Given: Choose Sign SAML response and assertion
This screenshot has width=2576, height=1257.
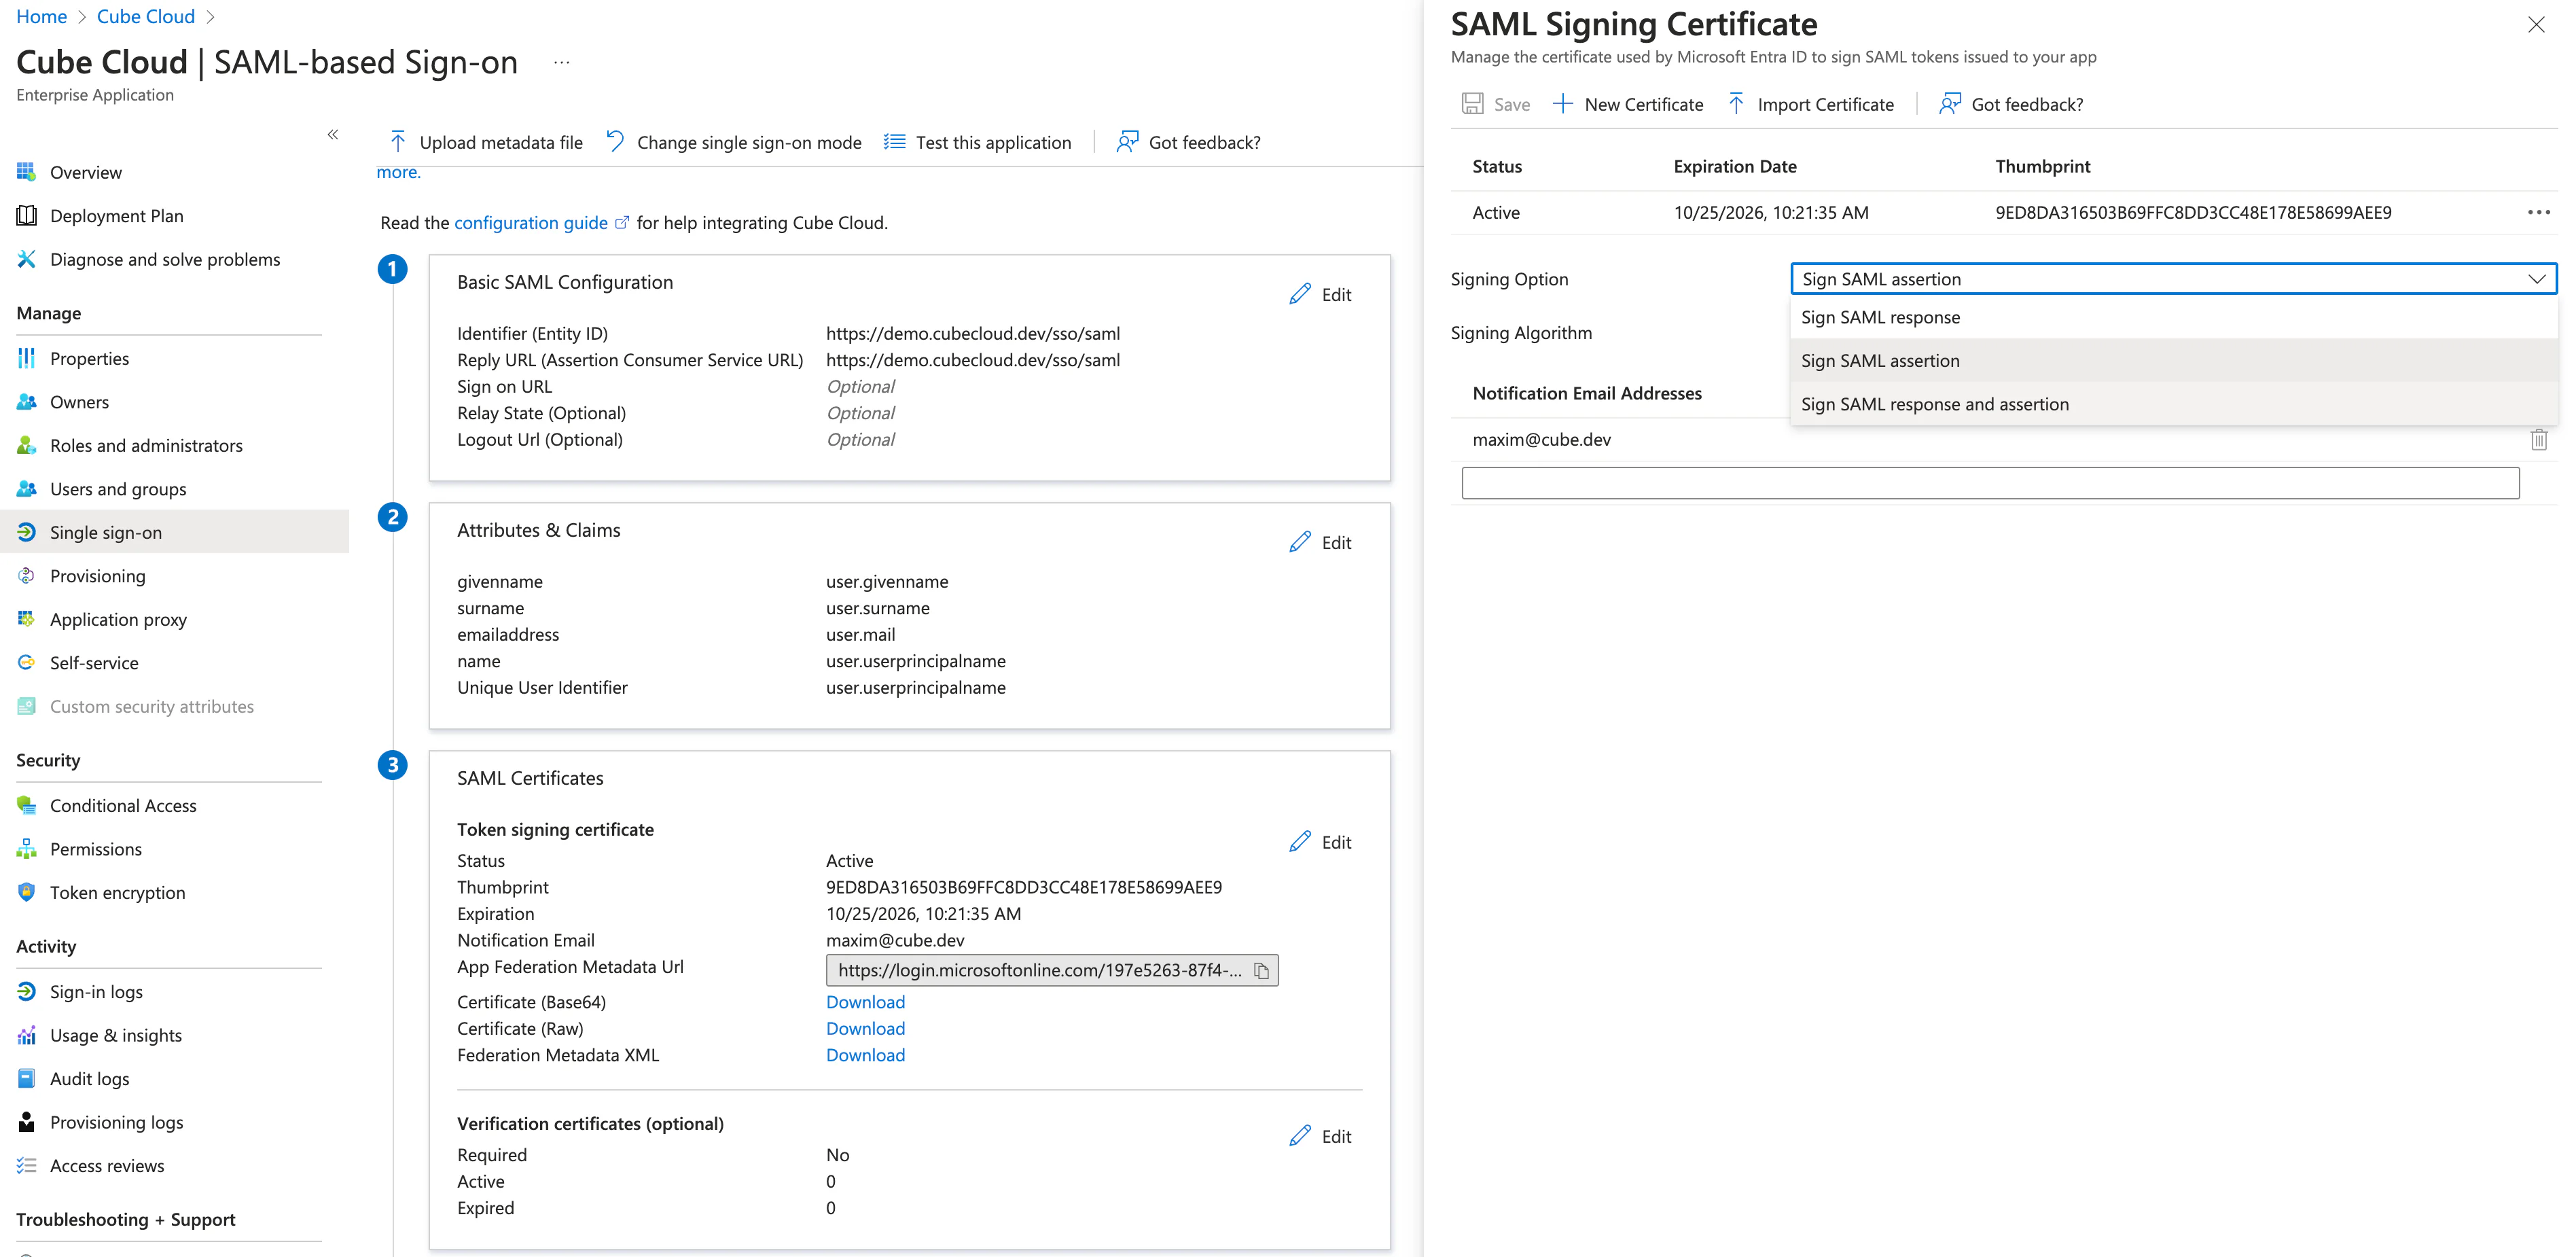Looking at the screenshot, I should point(1934,404).
